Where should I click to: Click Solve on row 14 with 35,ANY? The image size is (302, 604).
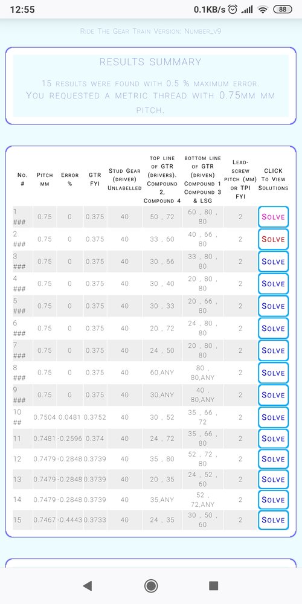click(x=273, y=500)
